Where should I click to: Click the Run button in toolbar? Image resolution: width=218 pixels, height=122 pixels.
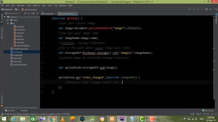pos(194,9)
